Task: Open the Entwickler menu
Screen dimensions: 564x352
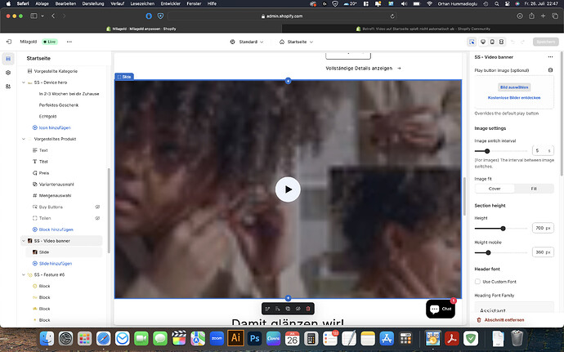Action: click(x=171, y=3)
